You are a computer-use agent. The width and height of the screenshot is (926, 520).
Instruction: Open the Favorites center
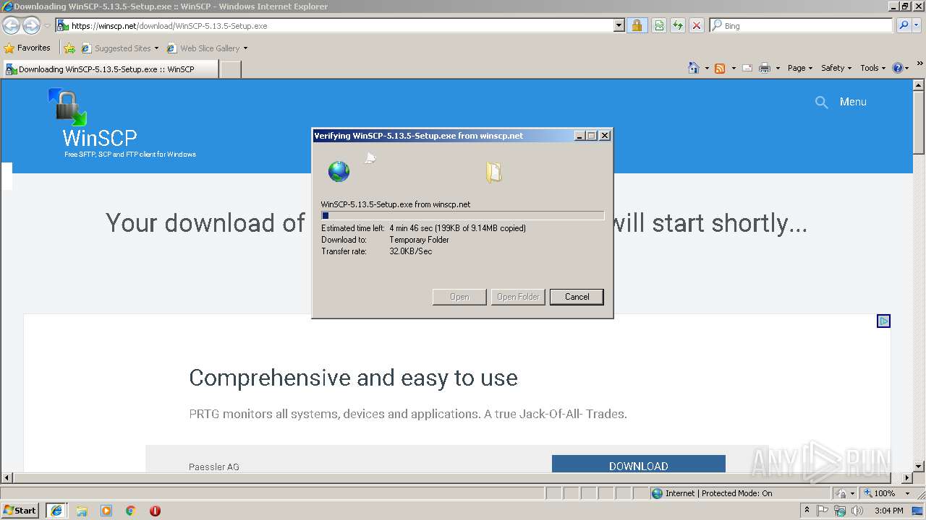(x=27, y=48)
